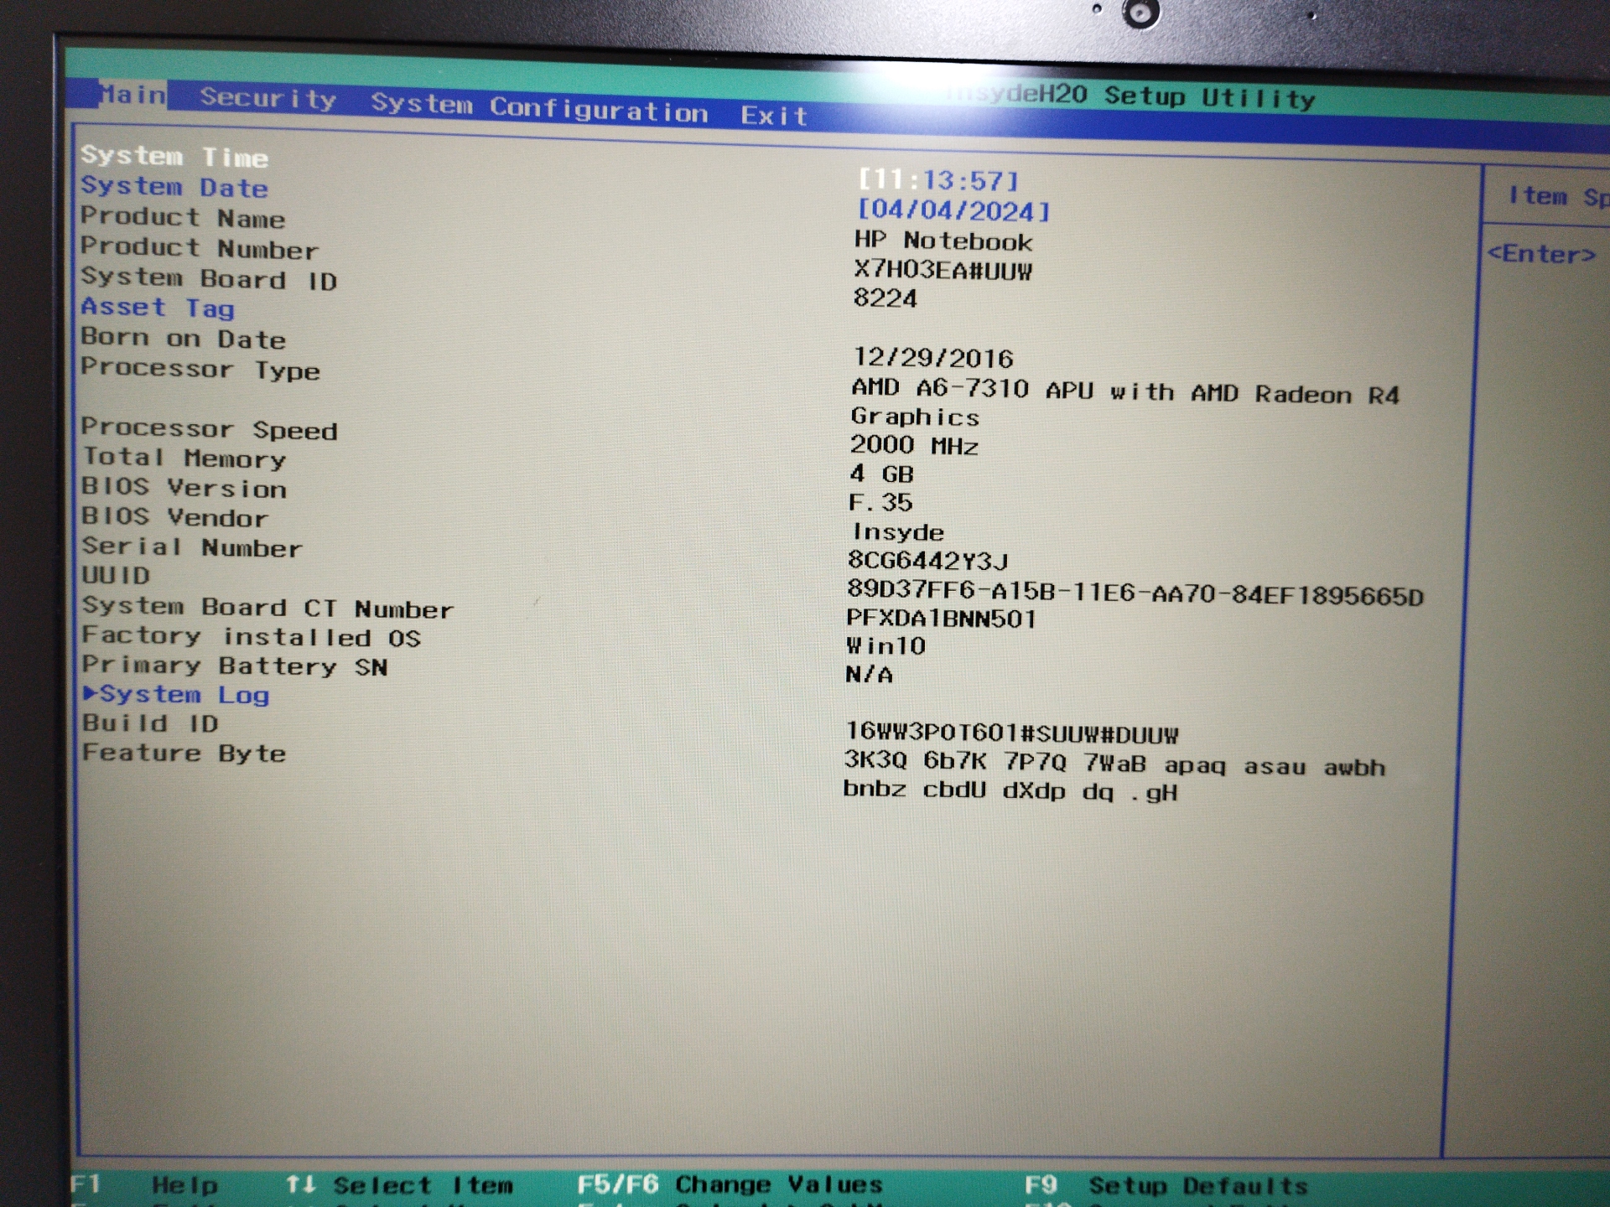Click the F9 Setup Defaults hint
Screen dimensions: 1610x1207
[x=1166, y=1185]
